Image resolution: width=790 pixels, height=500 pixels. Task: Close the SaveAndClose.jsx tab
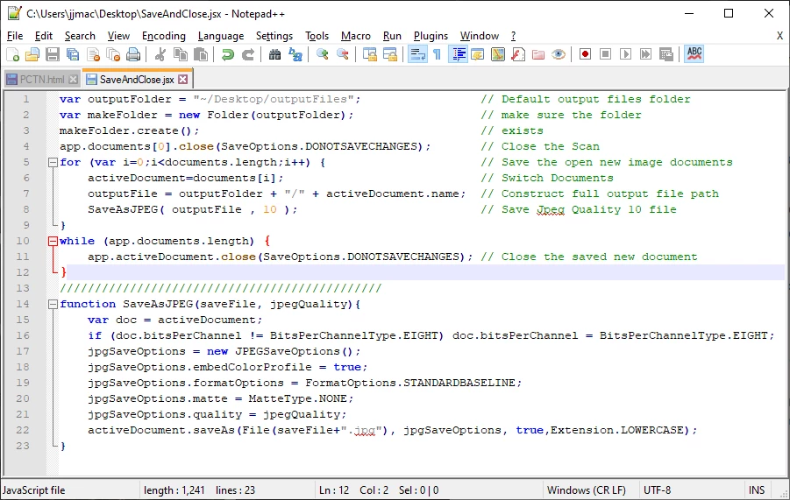click(183, 80)
